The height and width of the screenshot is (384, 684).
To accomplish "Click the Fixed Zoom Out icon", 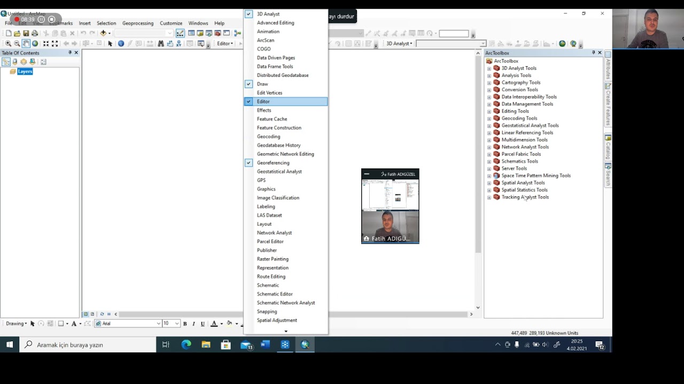I will click(x=55, y=44).
